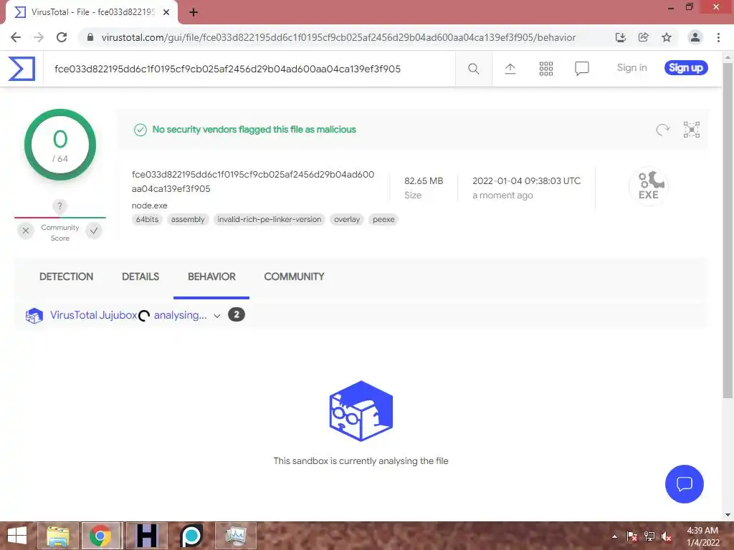Viewport: 734px width, 550px height.
Task: Click the 0 / 64 detection score circle
Action: pos(60,145)
